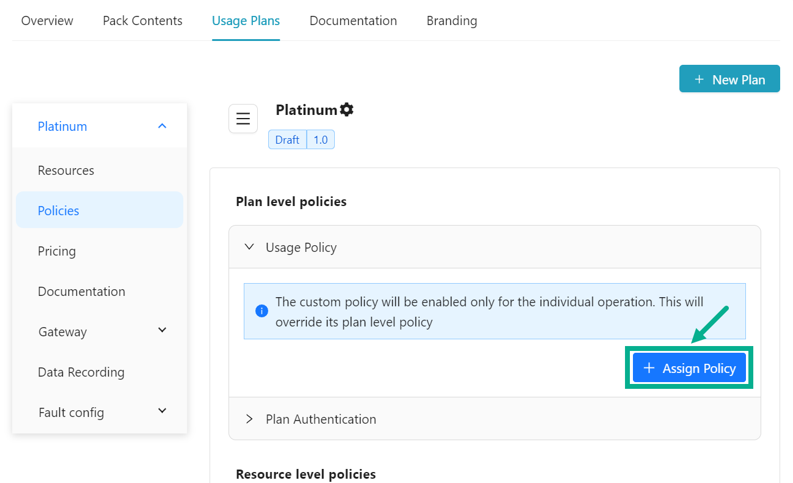
Task: Expand the Plan Authentication panel
Action: coord(249,419)
